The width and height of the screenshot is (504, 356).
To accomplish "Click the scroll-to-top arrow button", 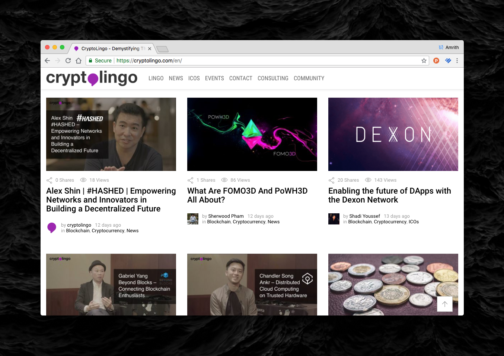I will tap(445, 304).
